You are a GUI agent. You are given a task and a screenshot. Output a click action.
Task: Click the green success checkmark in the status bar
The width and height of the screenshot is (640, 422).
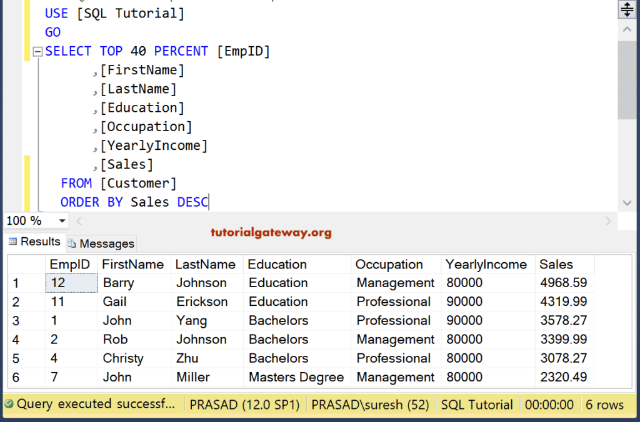click(x=7, y=404)
